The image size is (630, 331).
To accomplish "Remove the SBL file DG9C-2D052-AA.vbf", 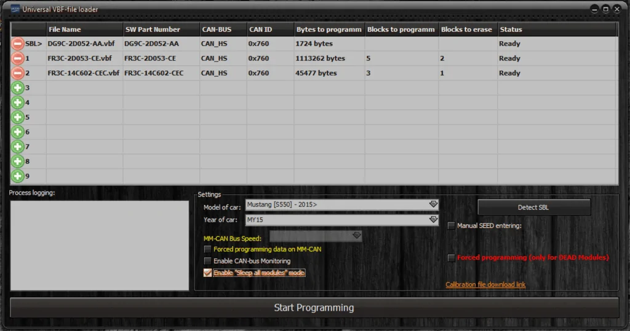I will coord(17,44).
